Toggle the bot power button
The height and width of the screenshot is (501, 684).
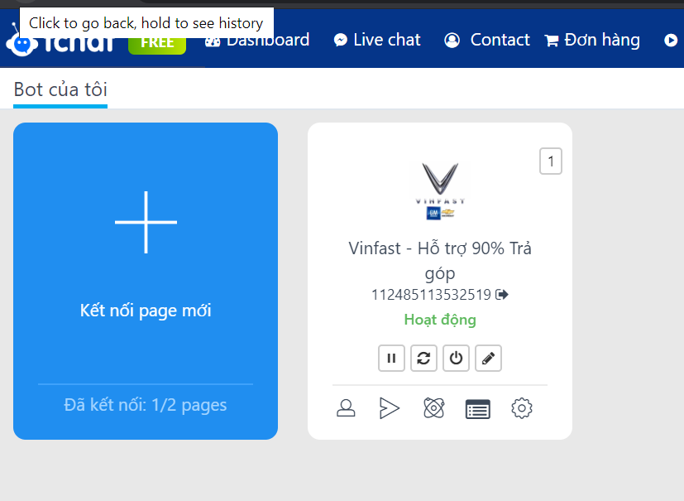(456, 359)
